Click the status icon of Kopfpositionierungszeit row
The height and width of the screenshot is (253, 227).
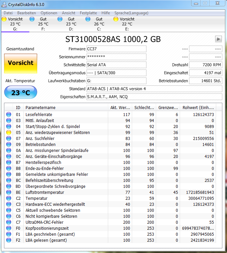[9, 228]
